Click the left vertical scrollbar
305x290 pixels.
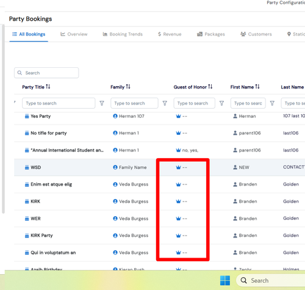coord(3,119)
